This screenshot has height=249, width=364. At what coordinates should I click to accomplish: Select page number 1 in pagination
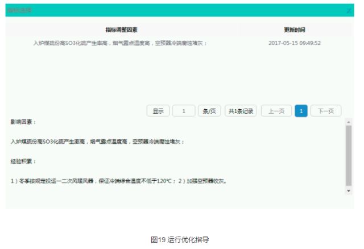(301, 111)
